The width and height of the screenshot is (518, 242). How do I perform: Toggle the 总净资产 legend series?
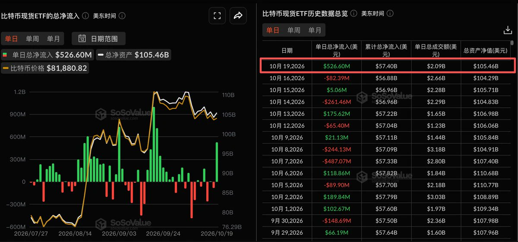pos(134,55)
